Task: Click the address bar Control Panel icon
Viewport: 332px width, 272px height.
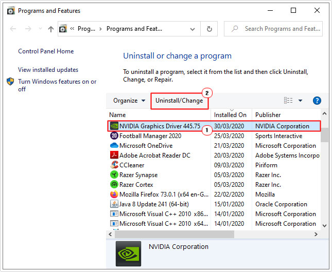Action: click(x=63, y=29)
